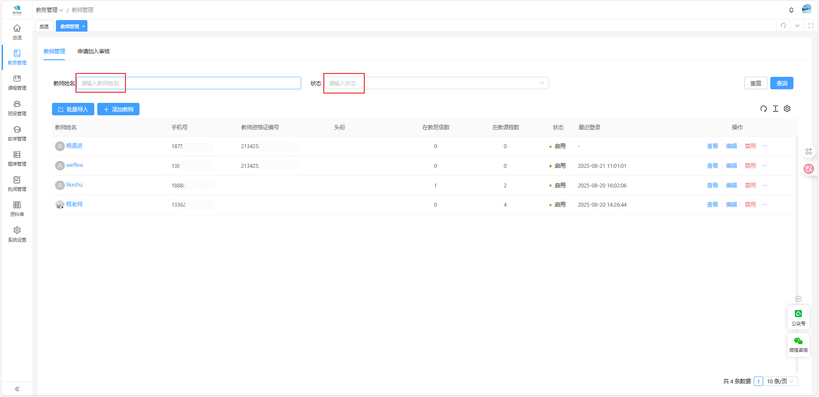Open 资料库 sidebar item
Viewport: 819px width, 397px height.
point(17,209)
